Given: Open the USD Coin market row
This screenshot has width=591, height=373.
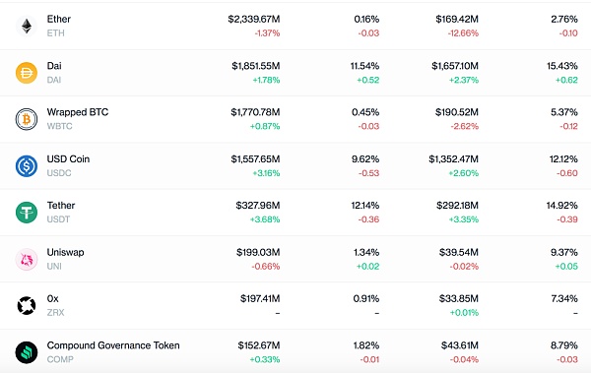Looking at the screenshot, I should (x=295, y=165).
